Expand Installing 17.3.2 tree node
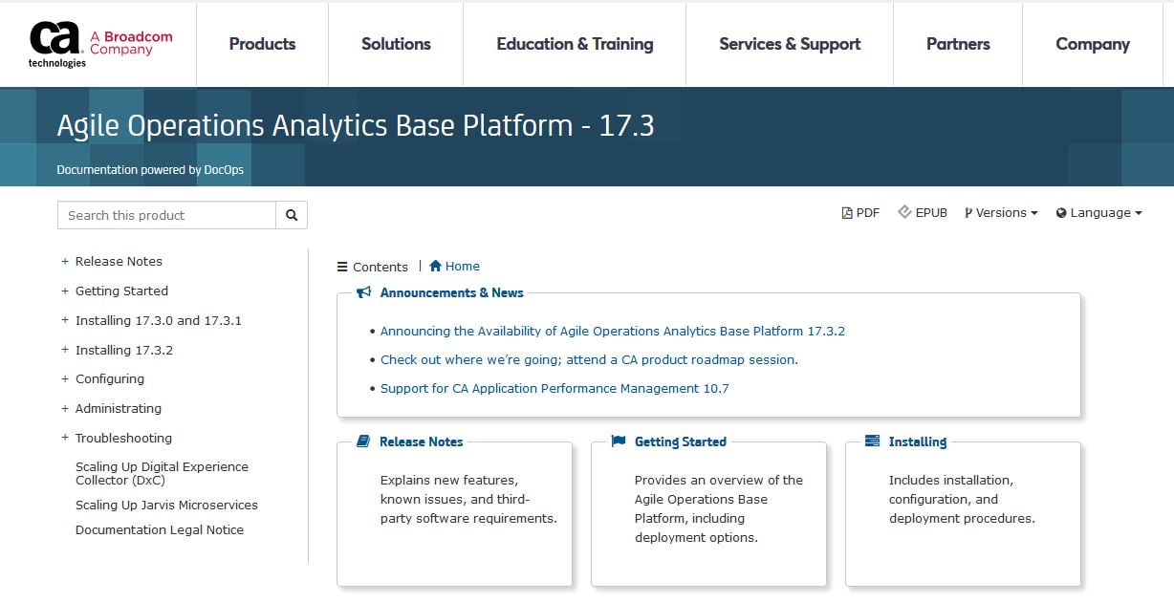1174x603 pixels. (65, 351)
